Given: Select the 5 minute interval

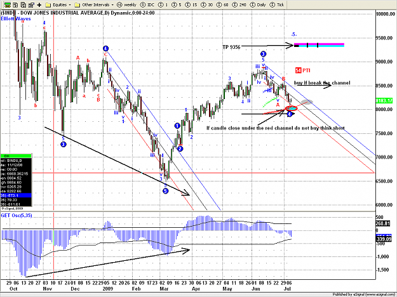Looking at the screenshot, I should coord(177,5).
